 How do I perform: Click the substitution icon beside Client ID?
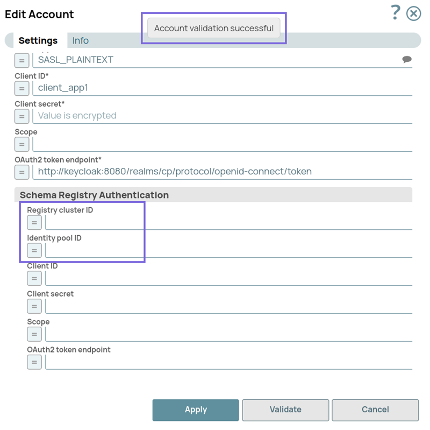click(20, 88)
